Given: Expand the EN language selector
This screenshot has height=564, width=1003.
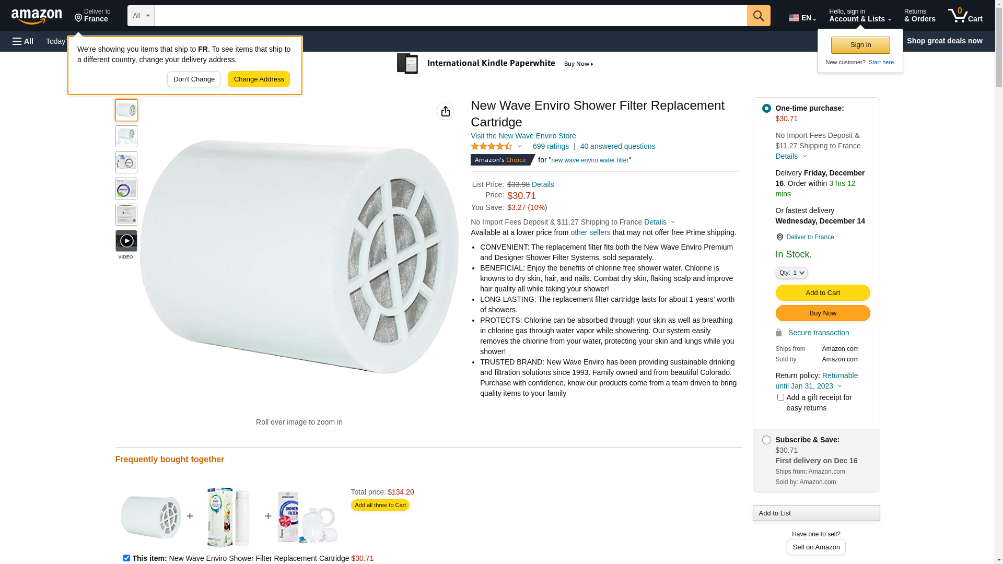Looking at the screenshot, I should pos(802,18).
